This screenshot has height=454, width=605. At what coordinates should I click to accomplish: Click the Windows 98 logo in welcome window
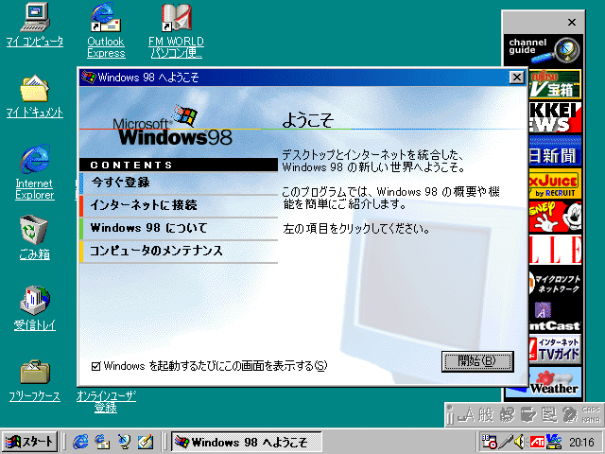[173, 126]
